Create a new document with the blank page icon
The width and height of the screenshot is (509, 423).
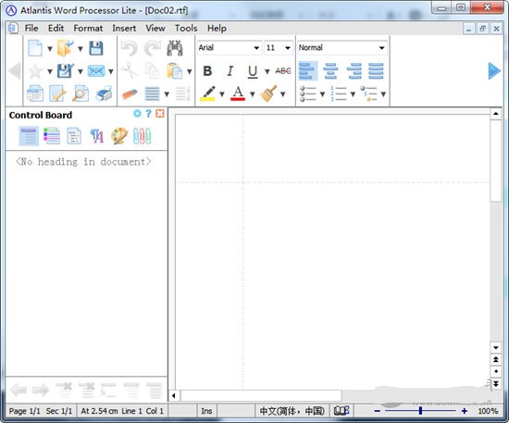[35, 48]
